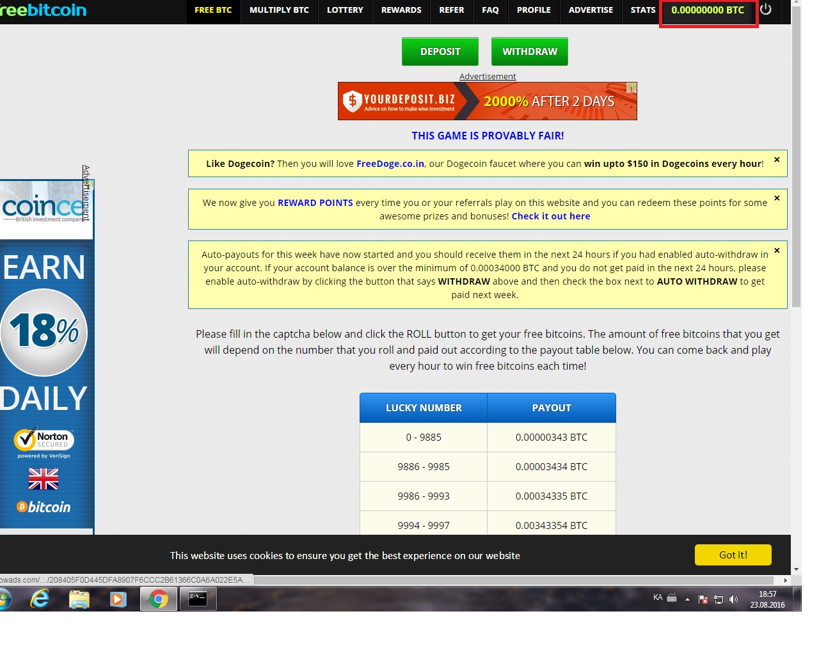This screenshot has height=655, width=819.
Task: Select the REWARDS menu item
Action: [x=401, y=10]
